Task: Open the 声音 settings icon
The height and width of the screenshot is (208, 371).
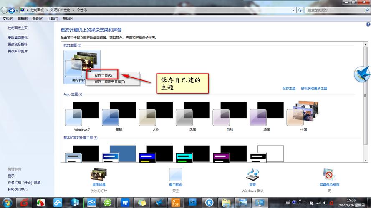Action: pyautogui.click(x=252, y=175)
